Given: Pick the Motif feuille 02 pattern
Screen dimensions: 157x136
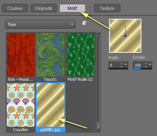Looking at the screenshot, I should 80,55.
